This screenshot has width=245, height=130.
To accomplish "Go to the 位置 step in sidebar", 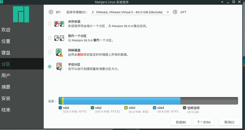I will tap(22, 41).
